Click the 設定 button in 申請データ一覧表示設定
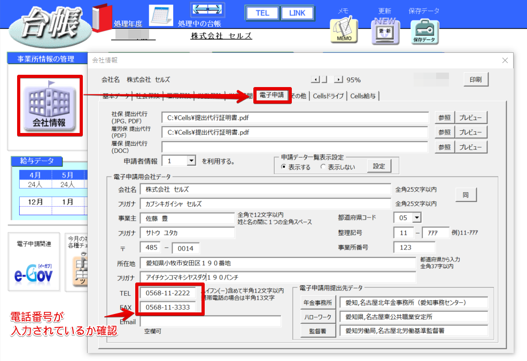Image resolution: width=527 pixels, height=361 pixels. [379, 166]
